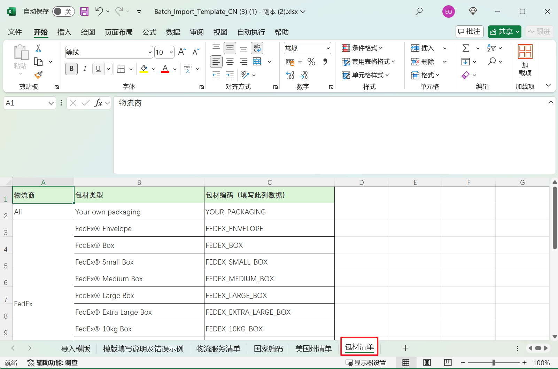
Task: Click the Merge and Center icon
Action: tap(257, 62)
